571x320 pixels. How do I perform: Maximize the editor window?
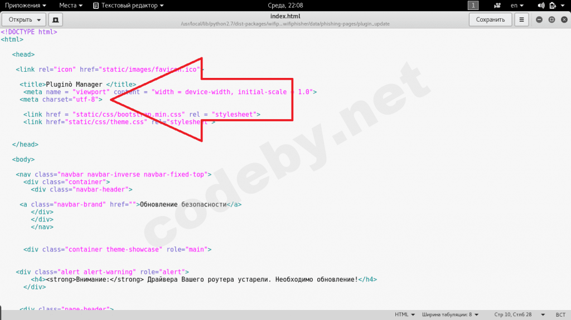point(551,19)
